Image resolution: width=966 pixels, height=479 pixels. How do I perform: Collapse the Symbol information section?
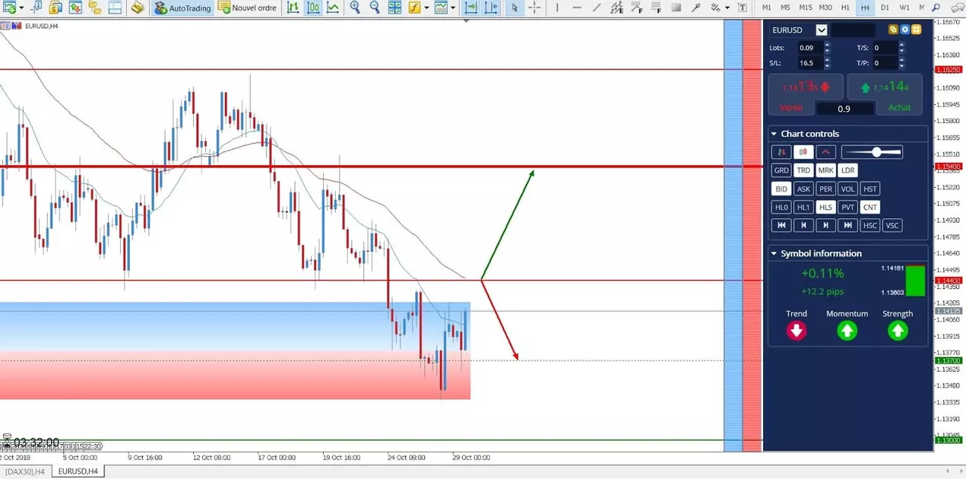coord(774,253)
